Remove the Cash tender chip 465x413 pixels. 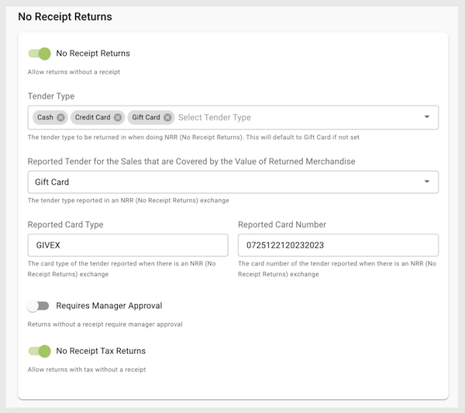(60, 118)
